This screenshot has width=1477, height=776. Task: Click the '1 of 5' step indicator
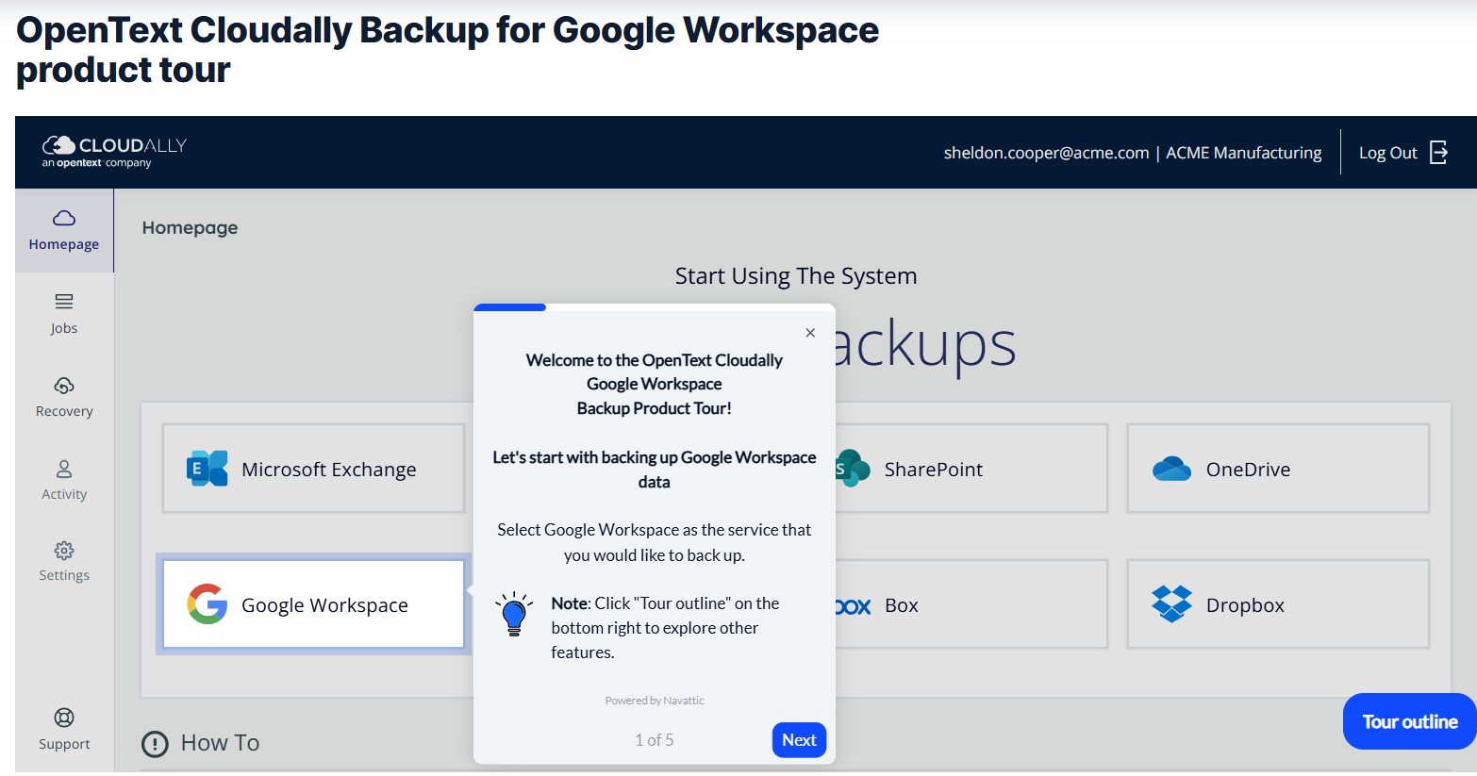point(655,740)
